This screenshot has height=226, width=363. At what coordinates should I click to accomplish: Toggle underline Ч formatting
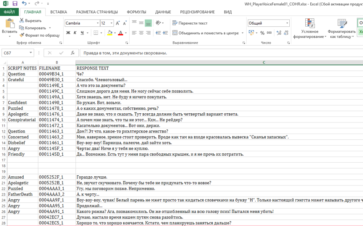(82, 33)
